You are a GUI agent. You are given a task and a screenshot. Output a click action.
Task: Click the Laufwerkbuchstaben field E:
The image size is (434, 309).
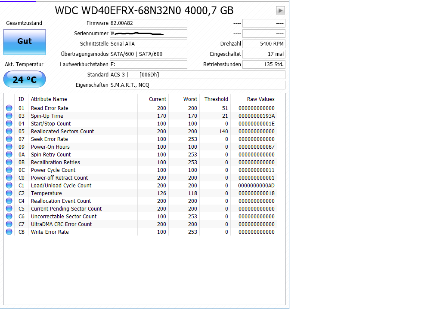coord(149,64)
